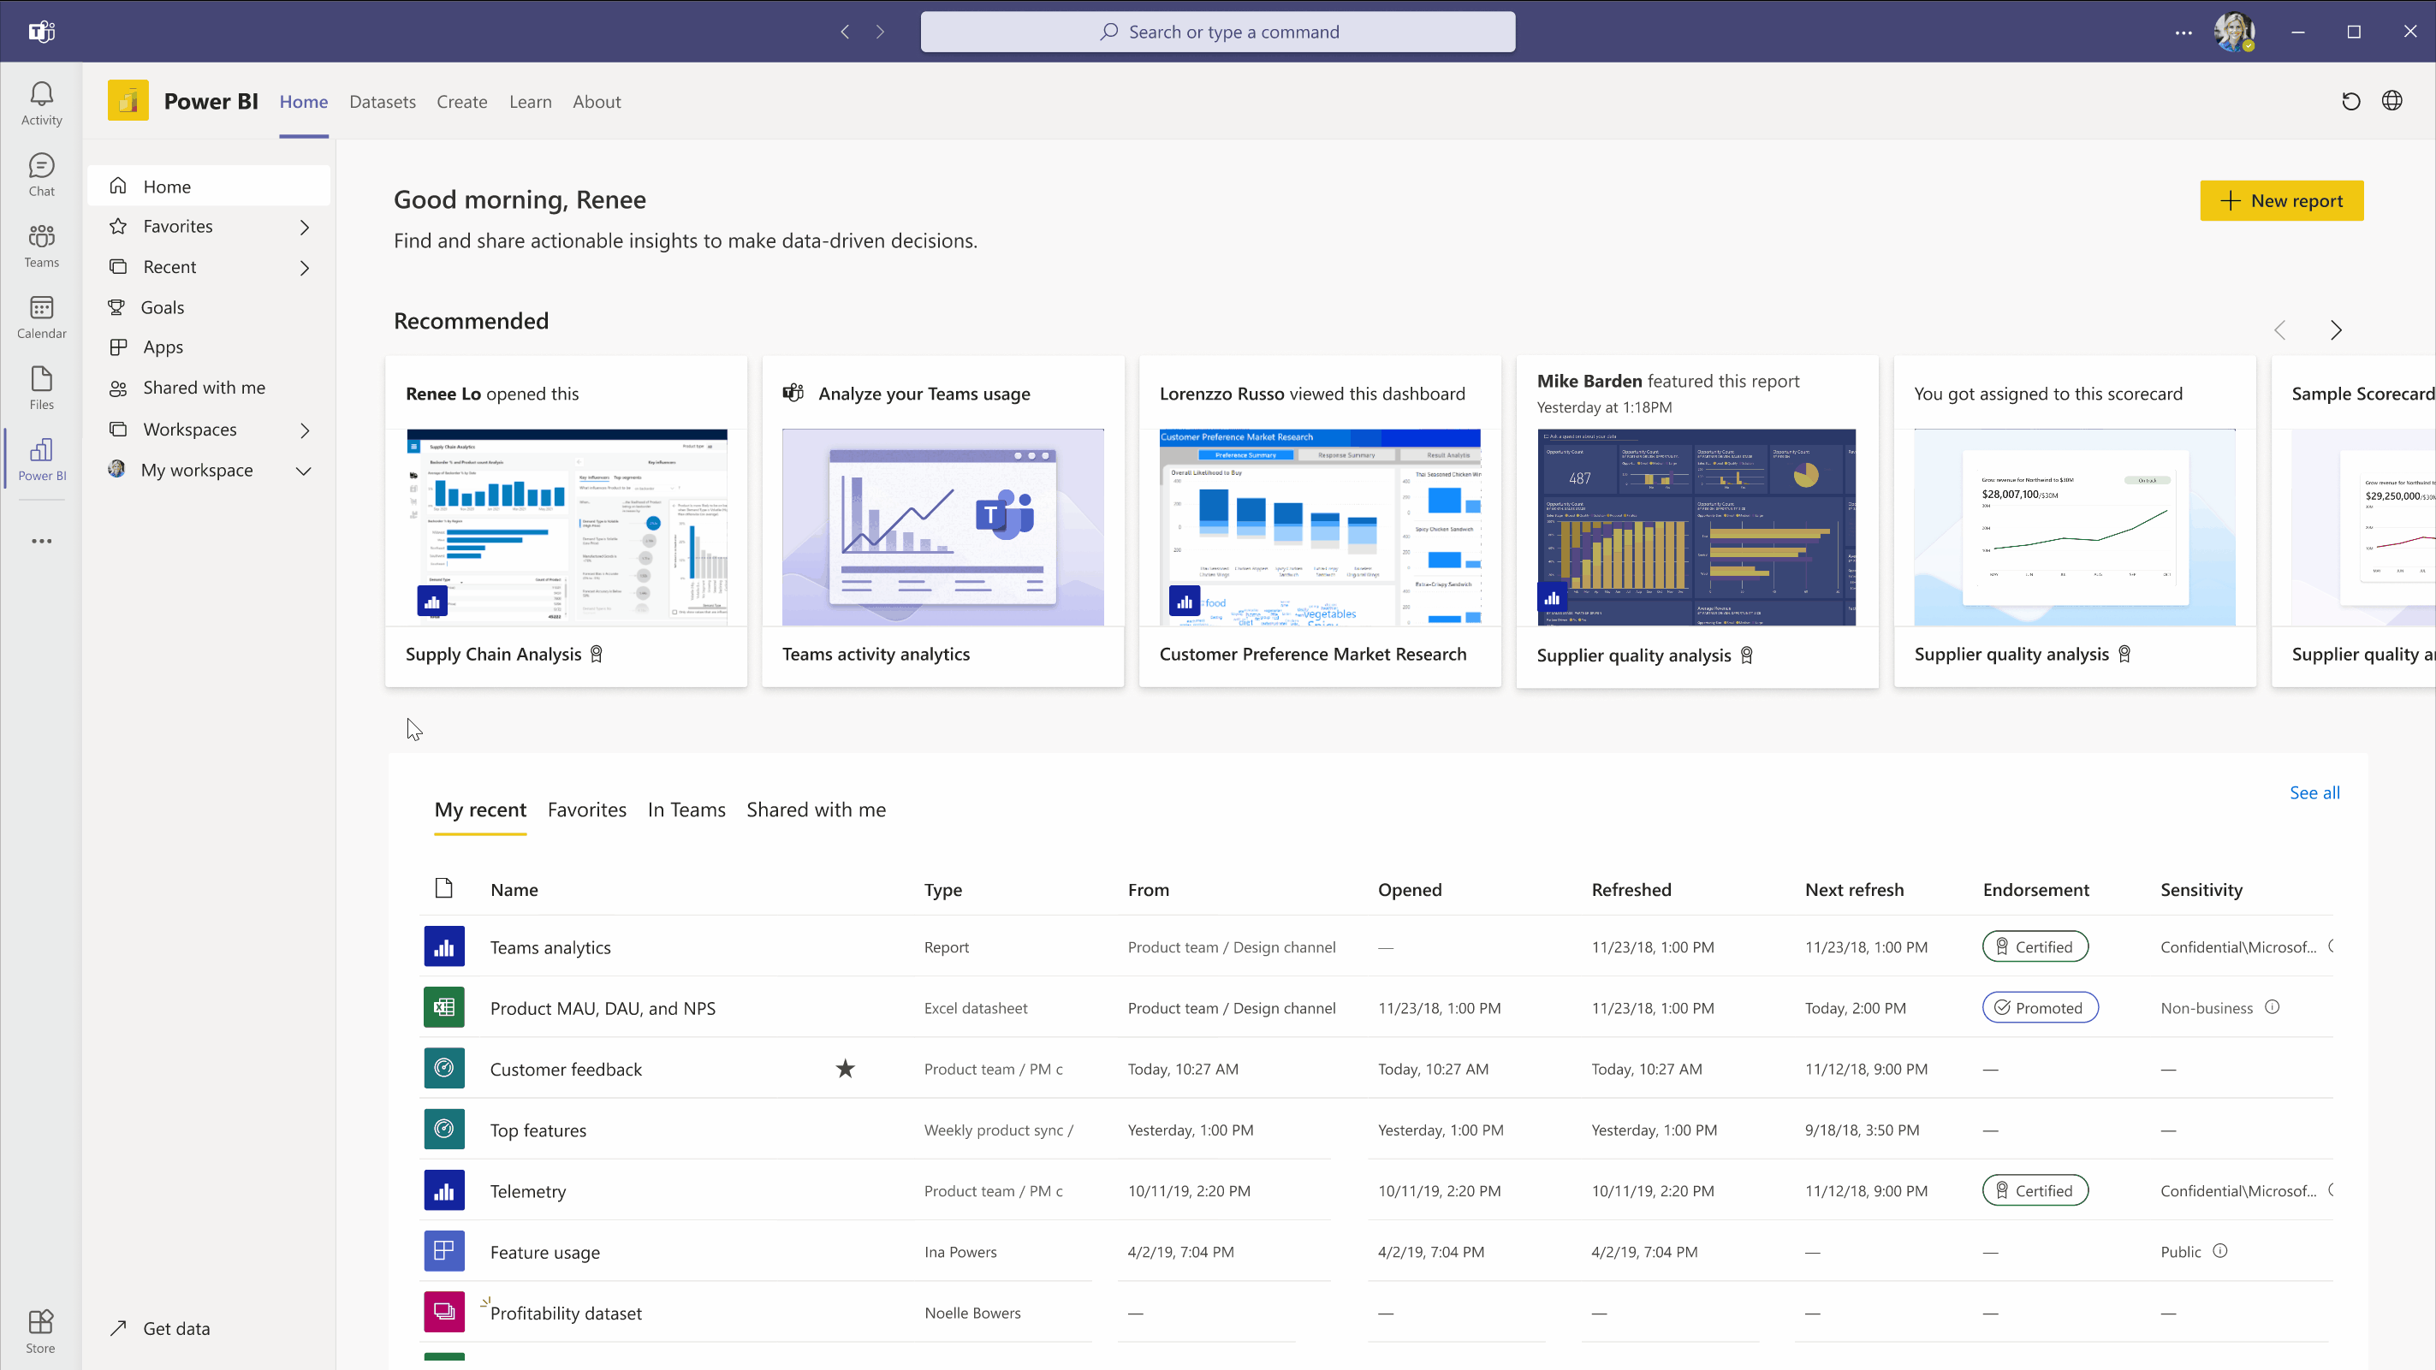Click the Certified endorsement badge on Teams analytics
2436x1370 pixels.
click(x=2033, y=945)
